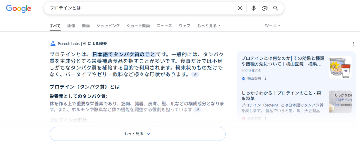Switch to the 画像 tab
This screenshot has height=142, width=360.
(x=71, y=26)
